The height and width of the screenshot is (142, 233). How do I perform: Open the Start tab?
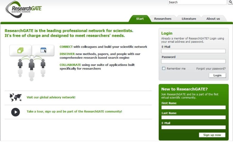pos(140,19)
